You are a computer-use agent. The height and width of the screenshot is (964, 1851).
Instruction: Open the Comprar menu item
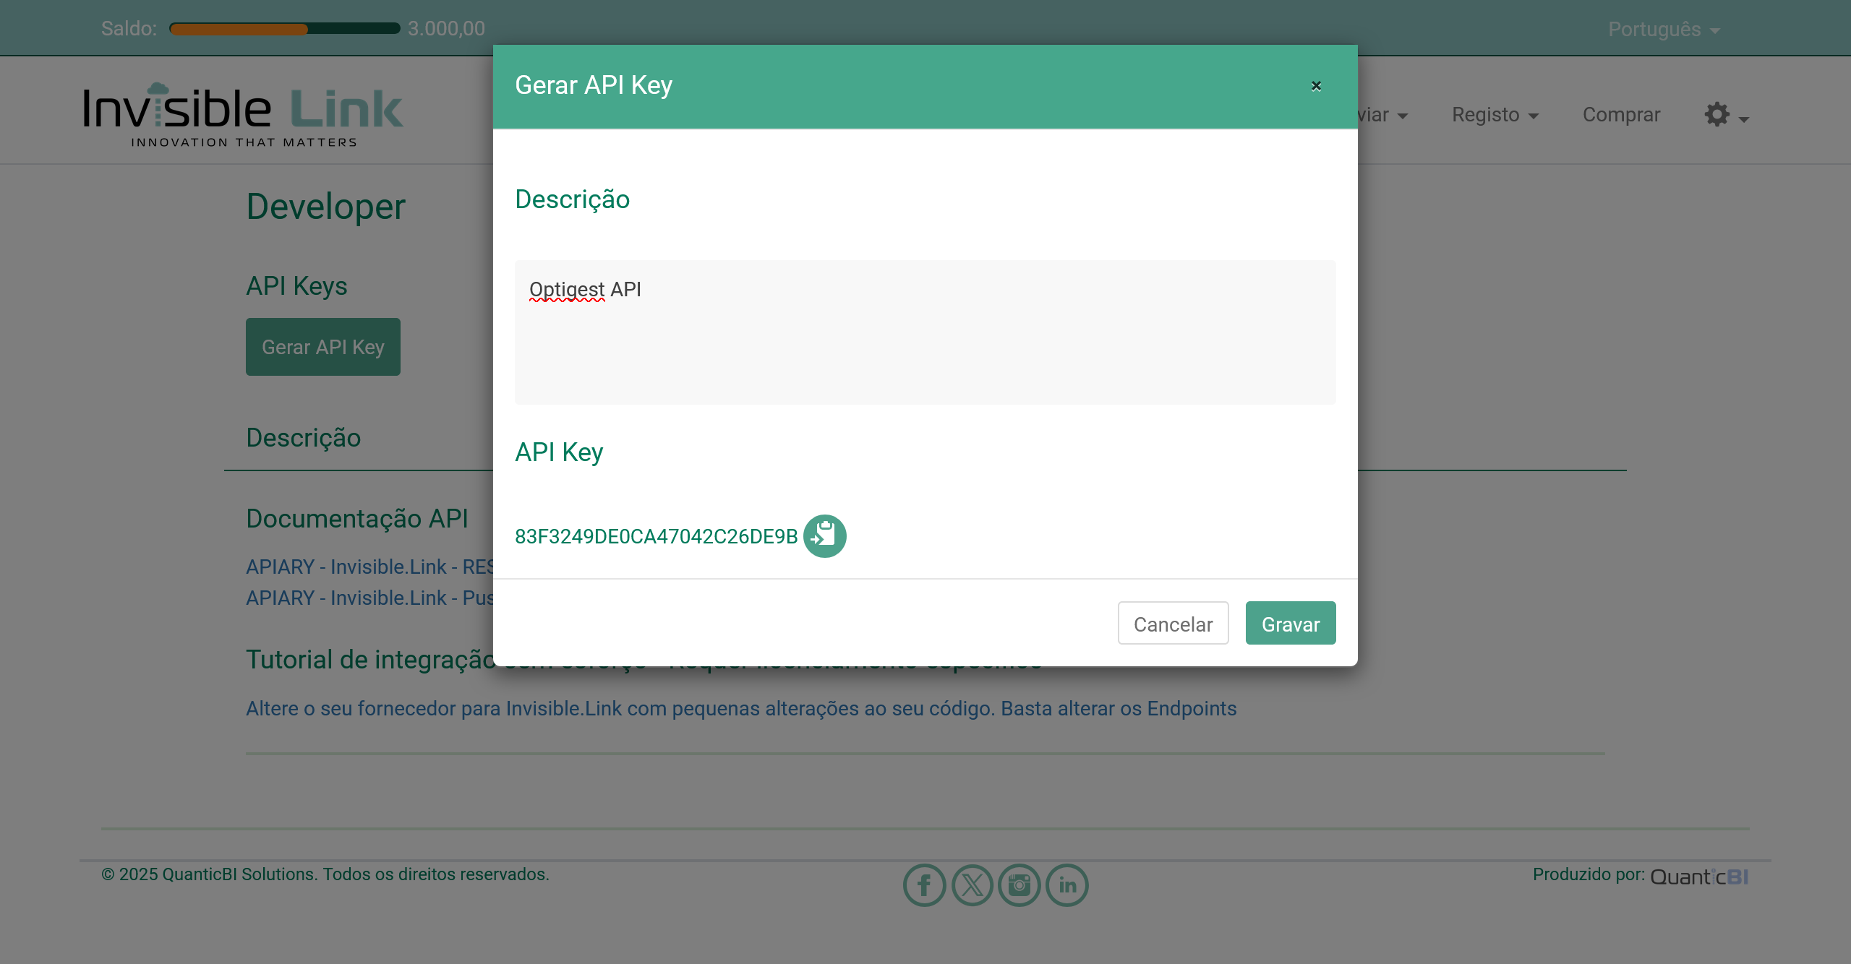pyautogui.click(x=1621, y=115)
